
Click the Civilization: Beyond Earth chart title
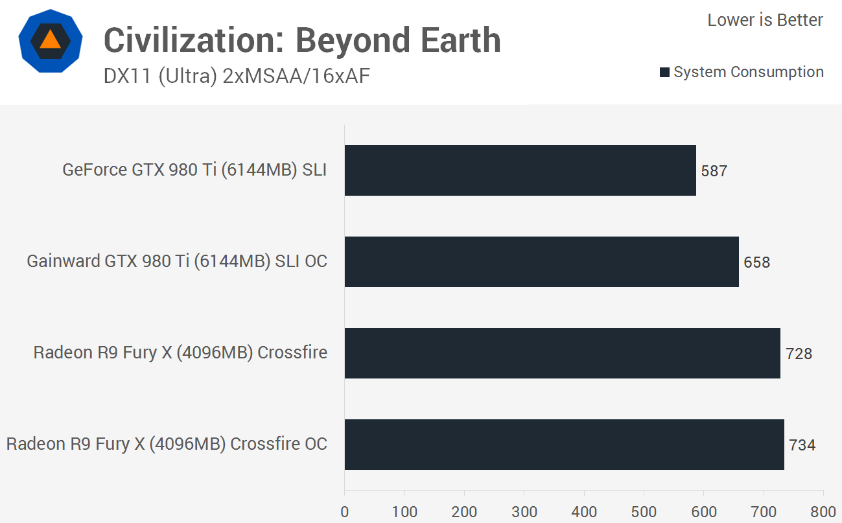coord(302,40)
